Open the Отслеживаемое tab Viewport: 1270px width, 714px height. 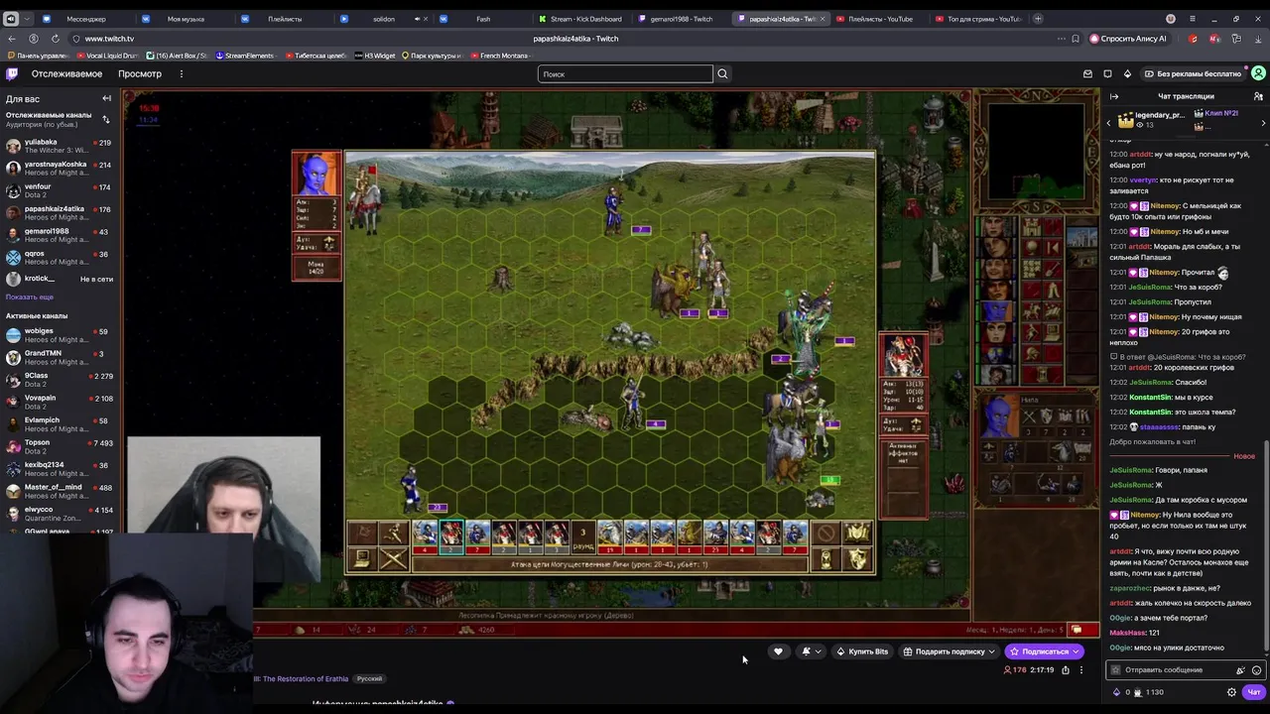point(66,73)
